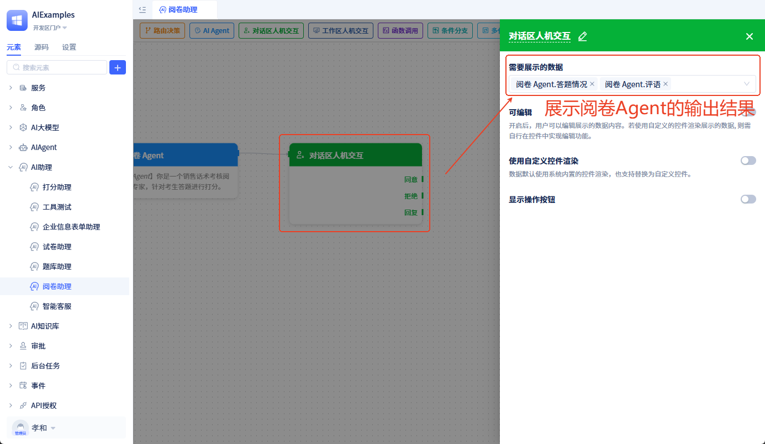
Task: Click the blue plus add-element button
Action: 118,67
